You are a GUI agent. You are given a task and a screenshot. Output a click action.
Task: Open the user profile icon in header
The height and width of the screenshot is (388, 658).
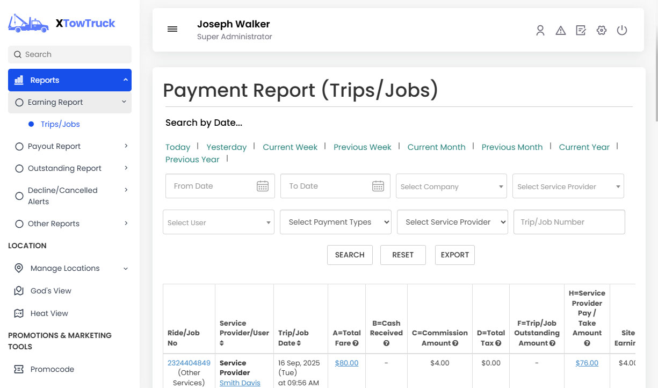click(540, 31)
